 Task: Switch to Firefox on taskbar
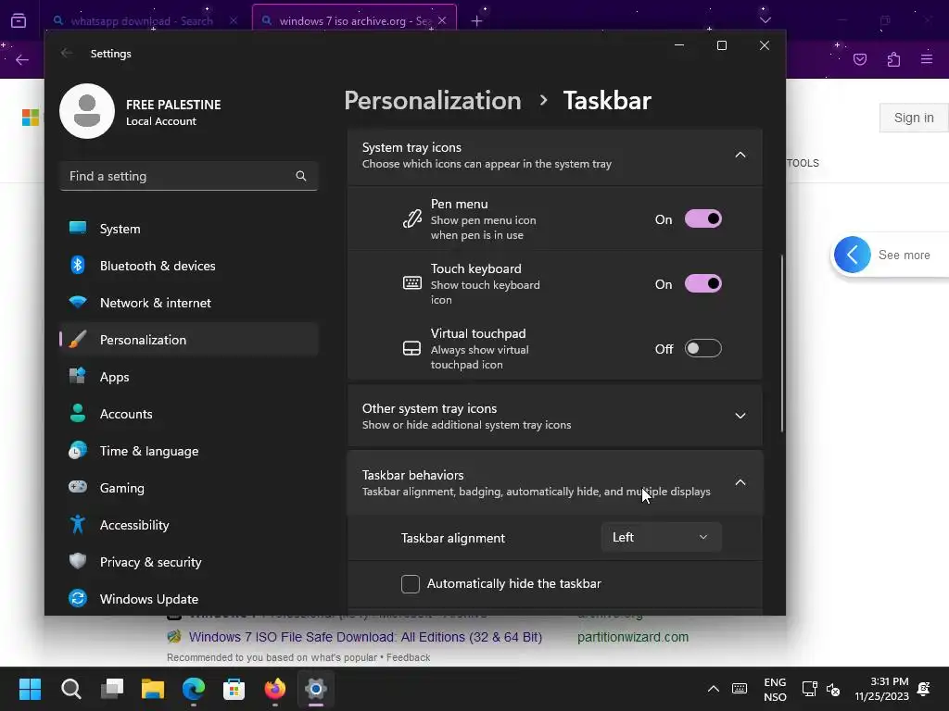274,688
